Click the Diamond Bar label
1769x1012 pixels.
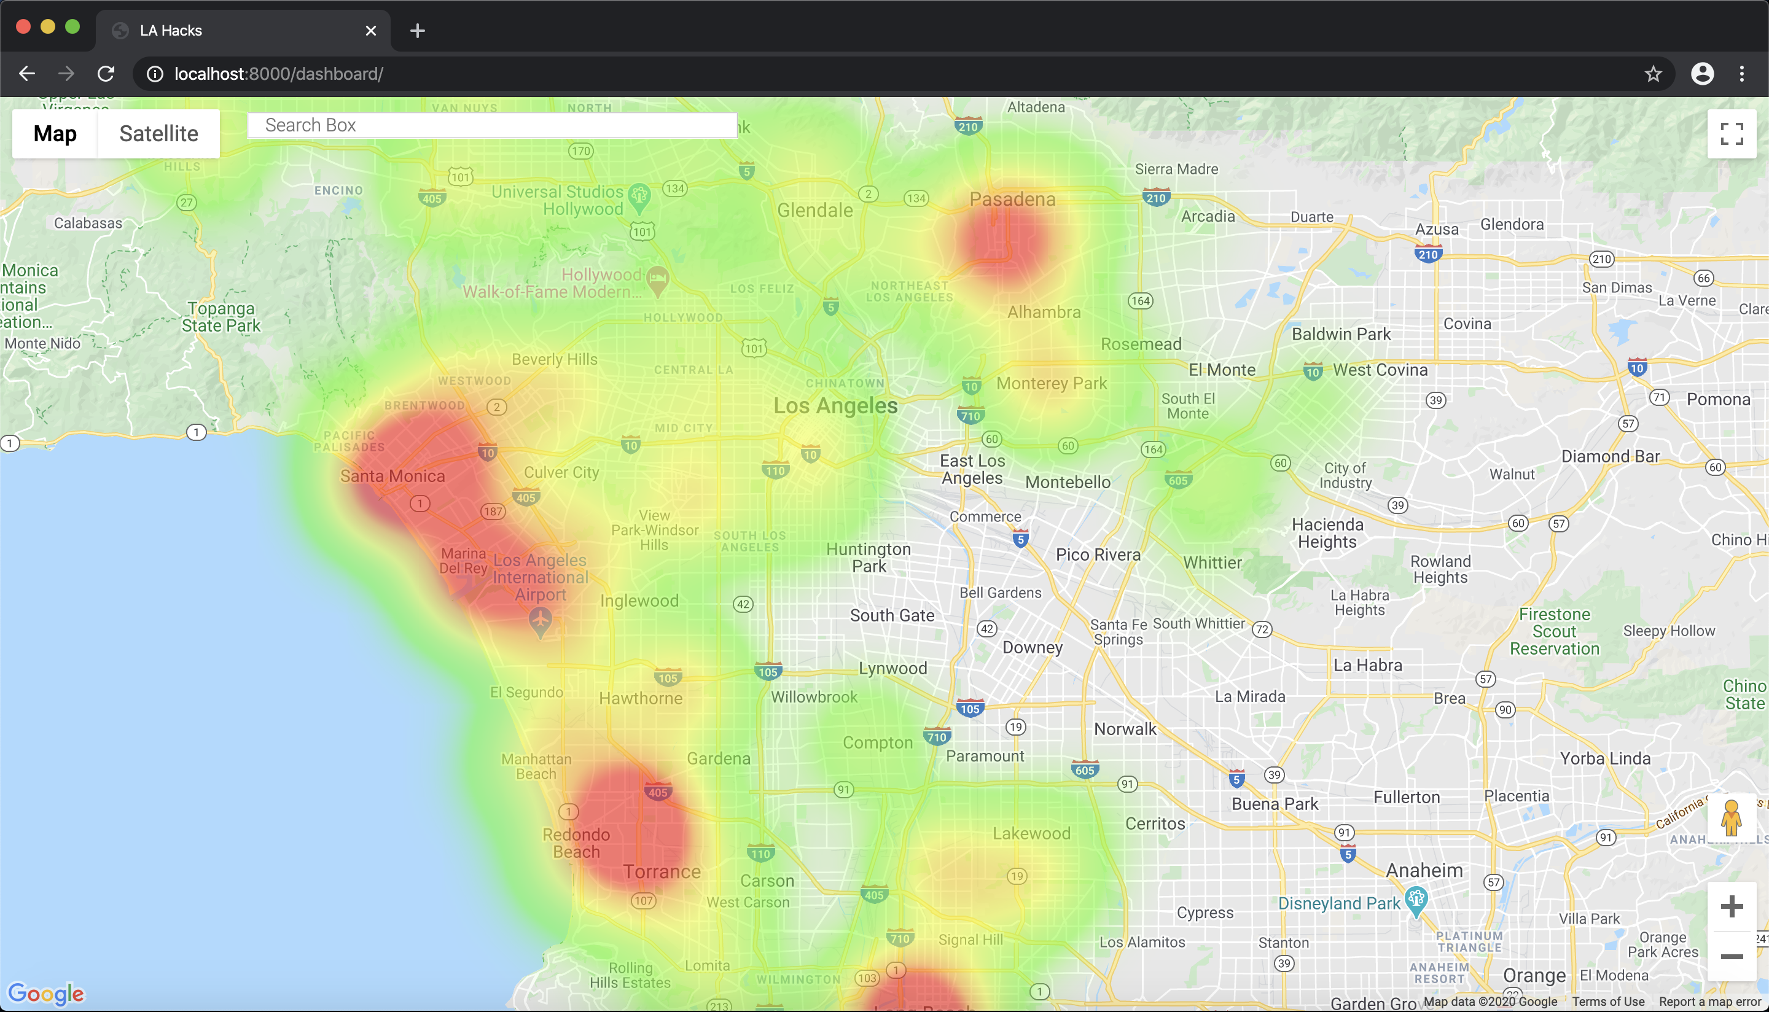coord(1611,457)
